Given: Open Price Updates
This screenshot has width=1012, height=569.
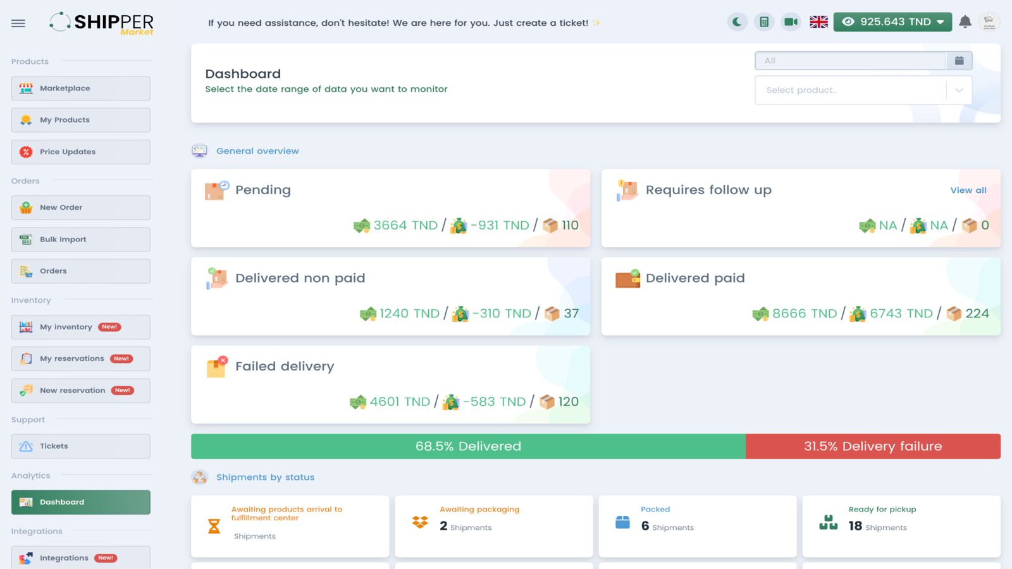Looking at the screenshot, I should 80,152.
